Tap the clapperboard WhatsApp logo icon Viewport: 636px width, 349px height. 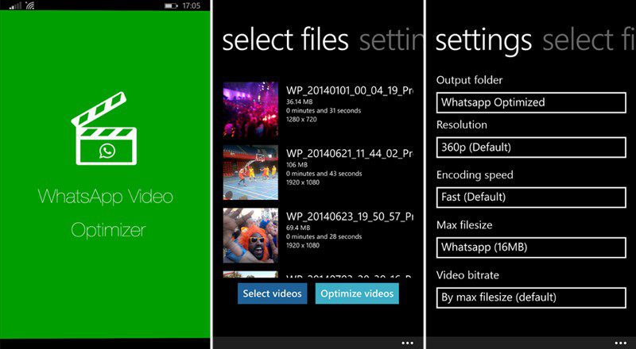[x=104, y=128]
